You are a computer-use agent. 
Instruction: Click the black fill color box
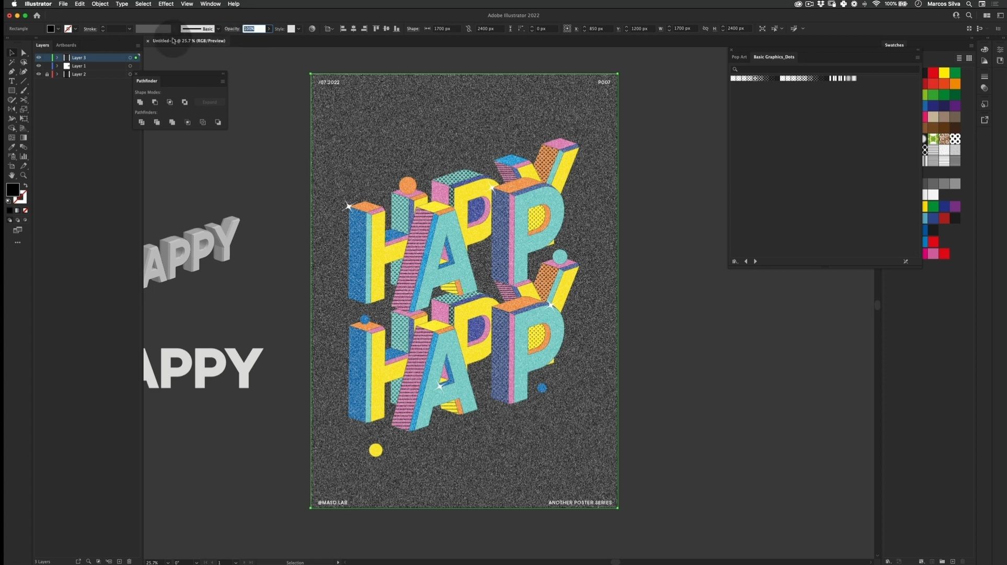[x=13, y=189]
